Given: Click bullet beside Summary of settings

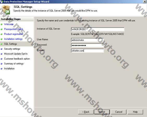Looking at the screenshot, I should pyautogui.click(x=1, y=64).
